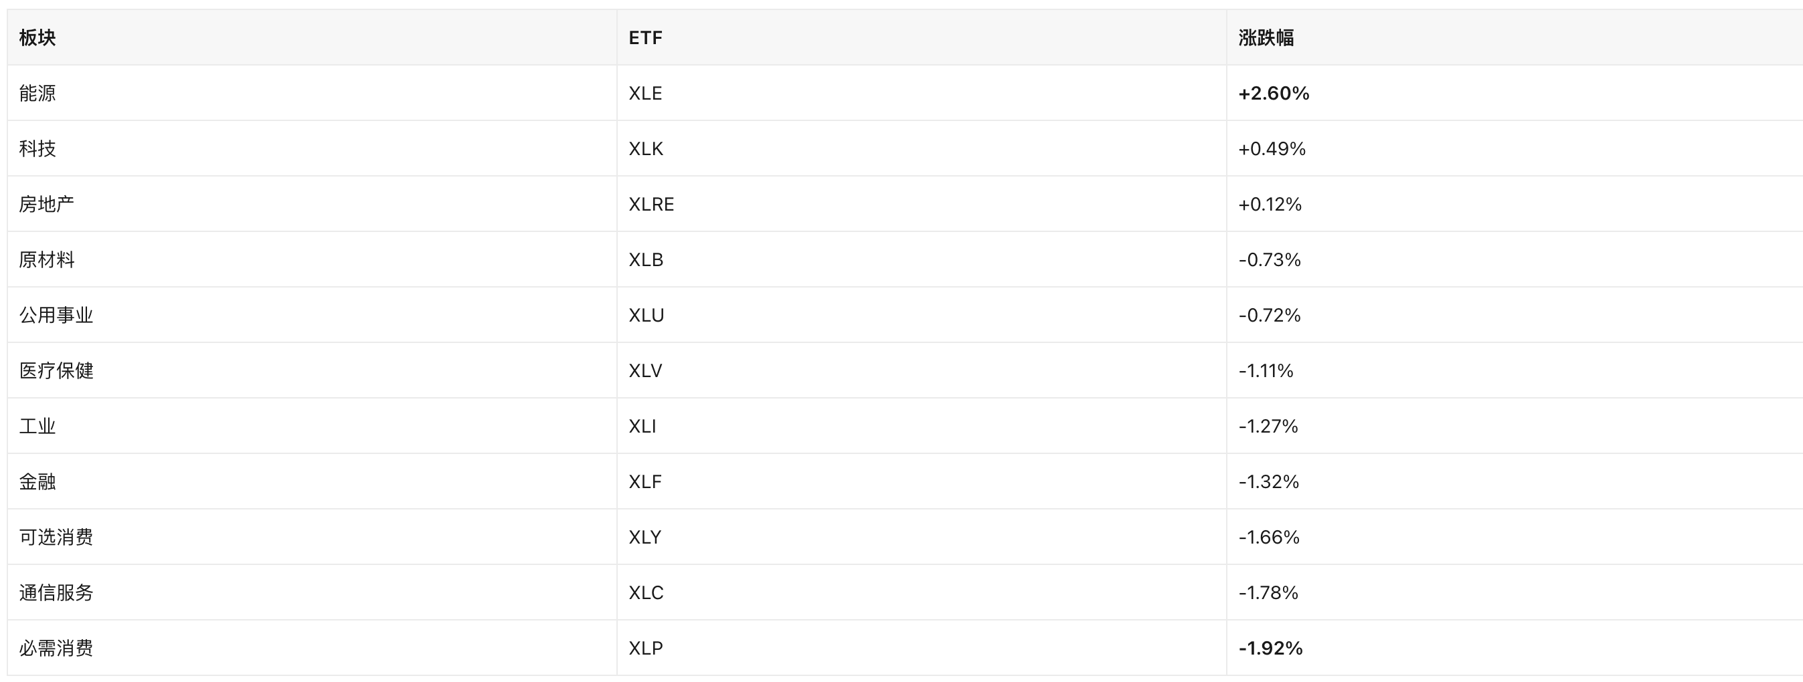Image resolution: width=1803 pixels, height=682 pixels.
Task: Click the 涨跌幅 column header
Action: (1266, 37)
